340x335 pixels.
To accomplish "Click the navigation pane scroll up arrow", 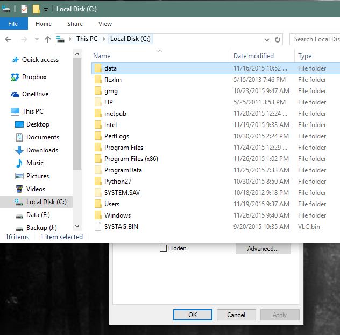I will point(77,54).
